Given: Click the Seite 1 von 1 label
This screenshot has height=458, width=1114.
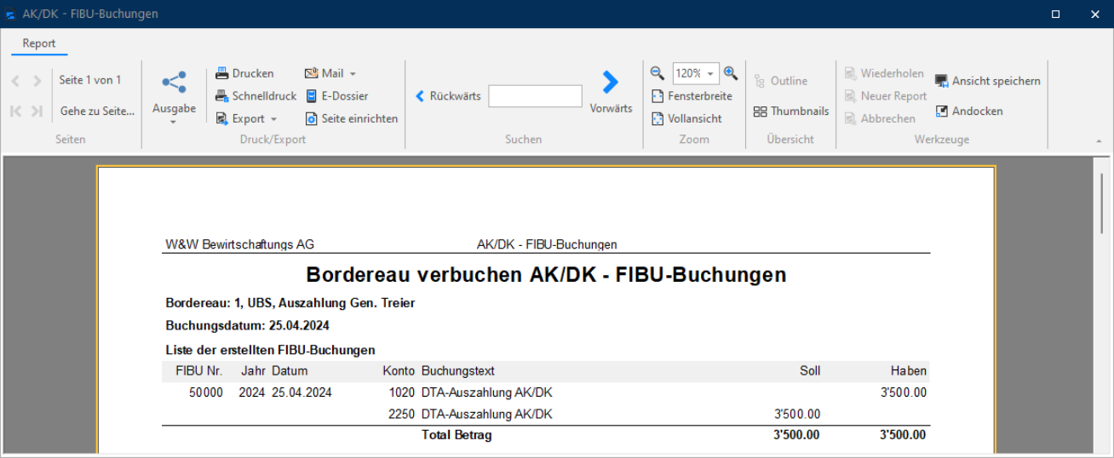Looking at the screenshot, I should point(90,80).
